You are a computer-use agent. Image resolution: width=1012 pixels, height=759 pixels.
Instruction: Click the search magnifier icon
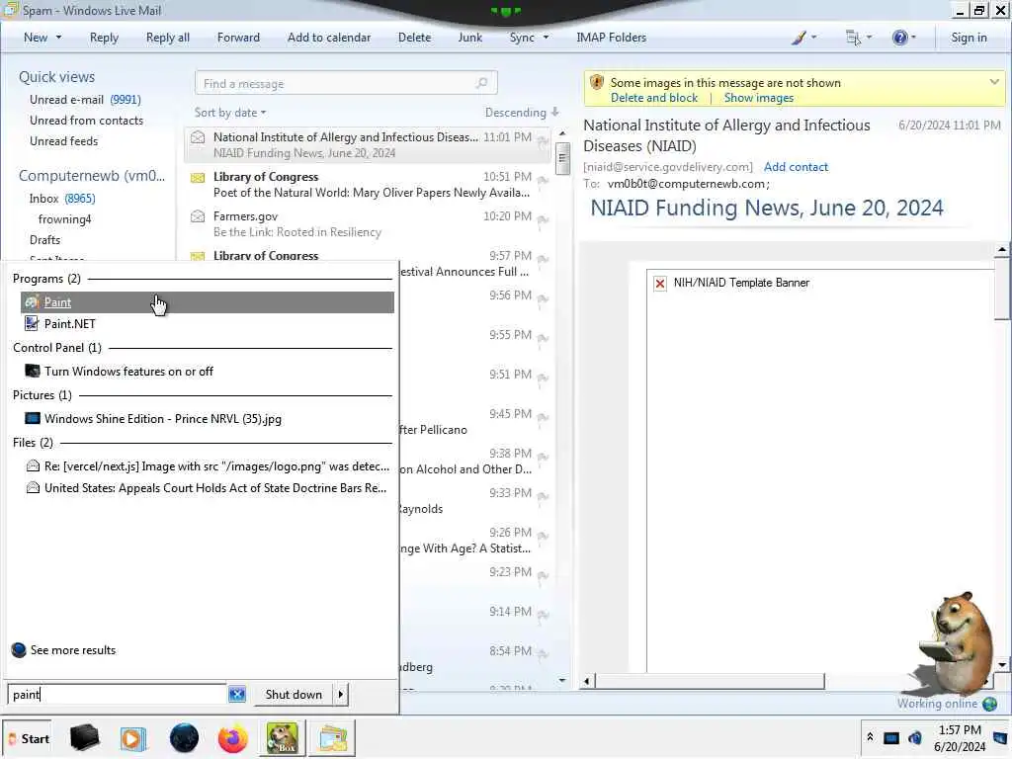click(x=482, y=83)
